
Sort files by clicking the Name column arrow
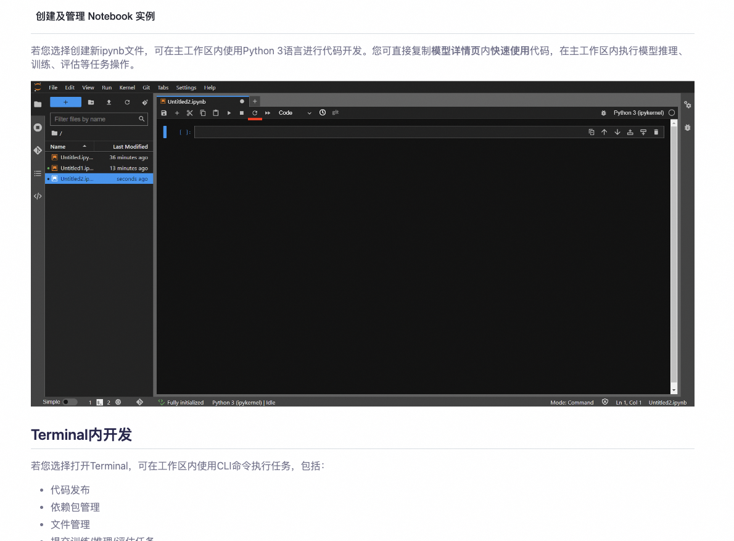(84, 146)
